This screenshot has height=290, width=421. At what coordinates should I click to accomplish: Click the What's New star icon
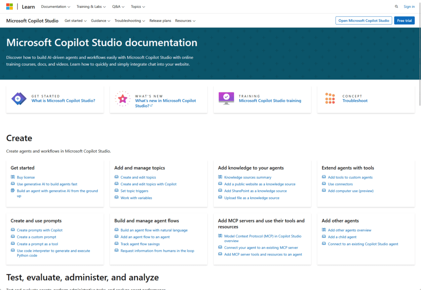(x=123, y=99)
